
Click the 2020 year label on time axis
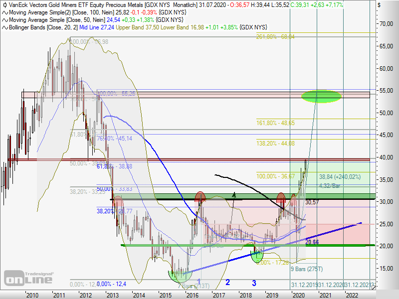(298, 295)
